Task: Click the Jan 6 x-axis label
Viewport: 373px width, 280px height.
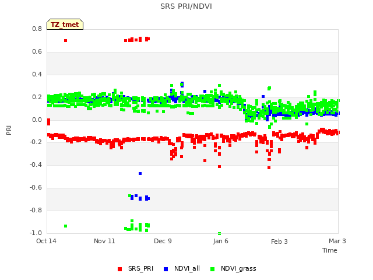Action: point(220,241)
